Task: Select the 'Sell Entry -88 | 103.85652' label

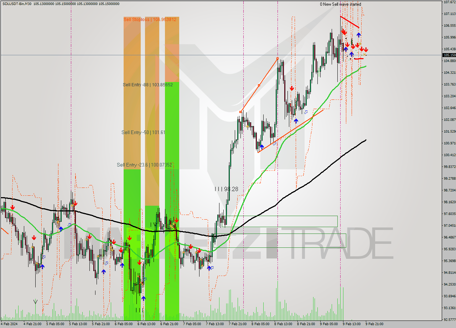Action: 147,84
